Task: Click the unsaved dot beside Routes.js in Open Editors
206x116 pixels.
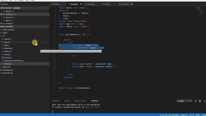Action: (1, 14)
